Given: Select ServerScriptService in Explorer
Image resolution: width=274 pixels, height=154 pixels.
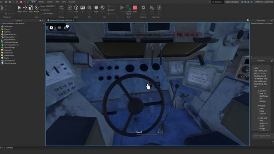Looking at the screenshot, I should click(12, 45).
